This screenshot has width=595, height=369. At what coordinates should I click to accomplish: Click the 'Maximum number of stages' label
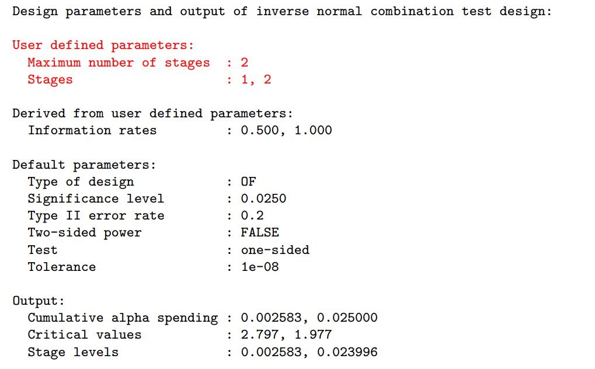tap(119, 62)
